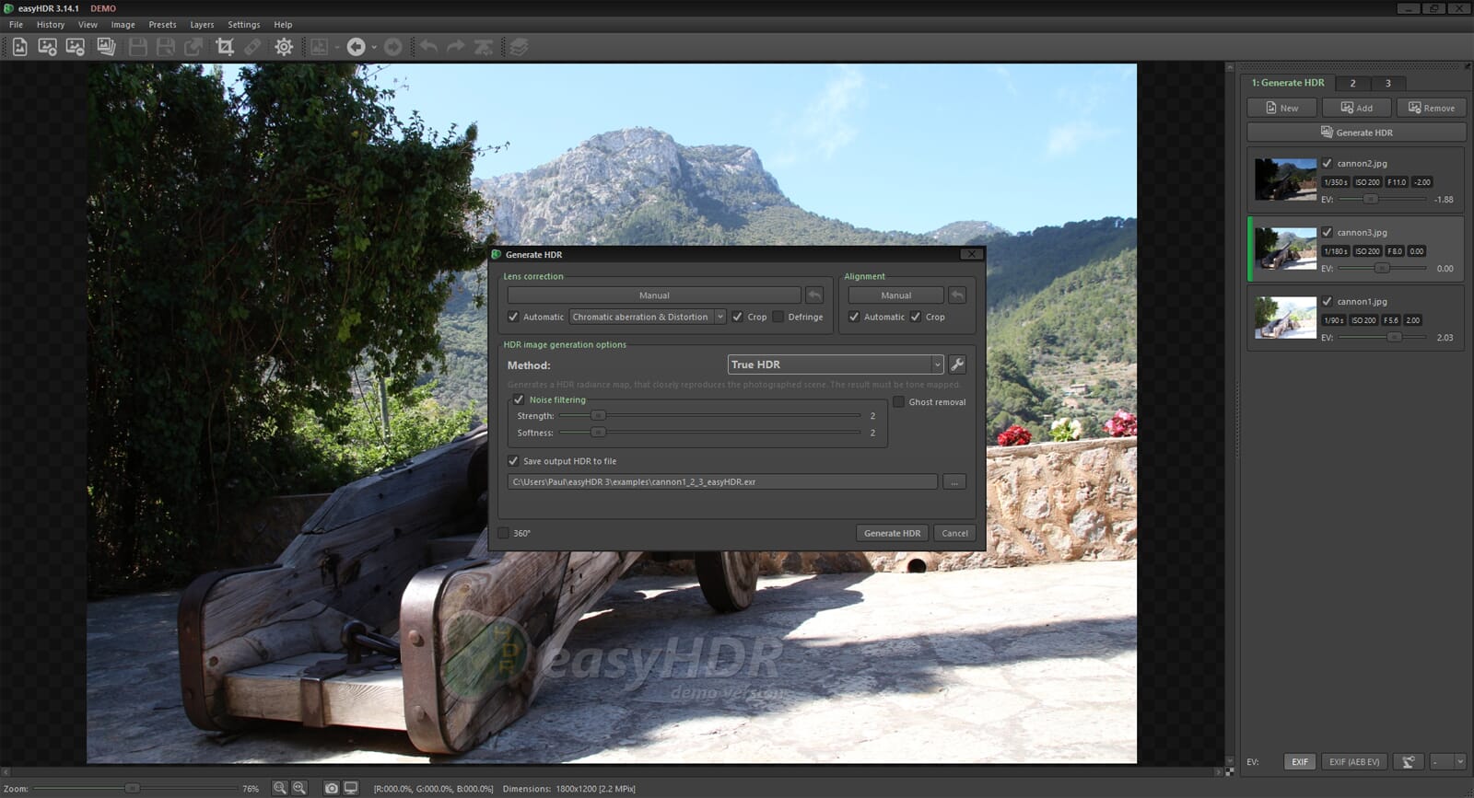Image resolution: width=1474 pixels, height=798 pixels.
Task: Enable the 360° checkbox
Action: pyautogui.click(x=503, y=533)
